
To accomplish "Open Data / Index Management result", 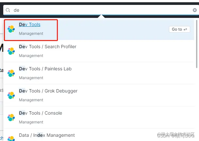I will pyautogui.click(x=47, y=135).
